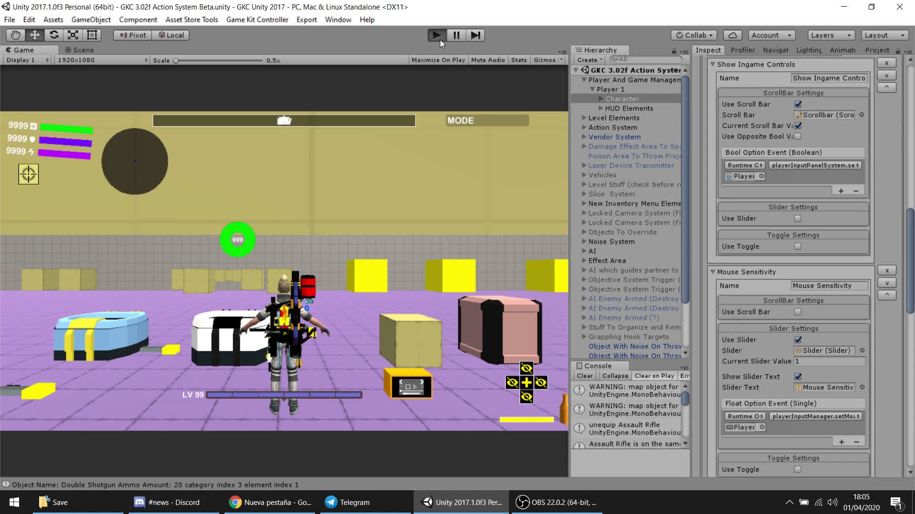Expand the Level Elements hierarchy item

click(584, 118)
